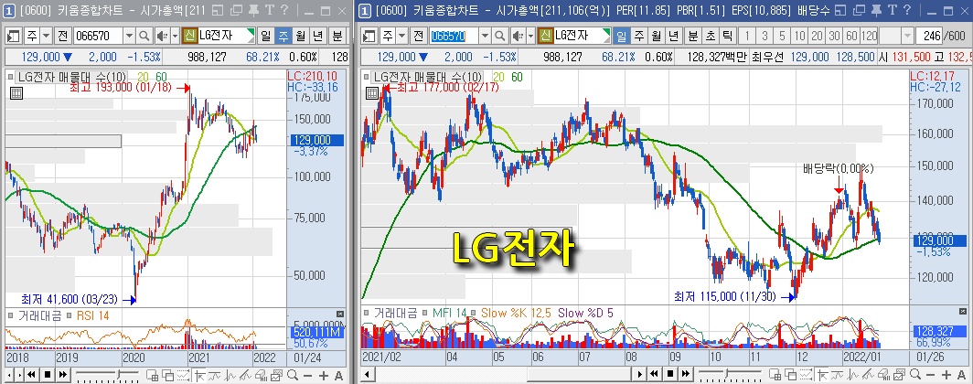Expand stock code history dropdown in left window
This screenshot has height=384, width=973.
click(x=129, y=36)
